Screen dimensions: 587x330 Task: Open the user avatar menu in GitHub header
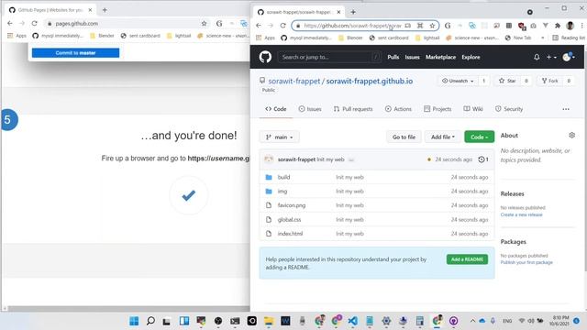(569, 57)
